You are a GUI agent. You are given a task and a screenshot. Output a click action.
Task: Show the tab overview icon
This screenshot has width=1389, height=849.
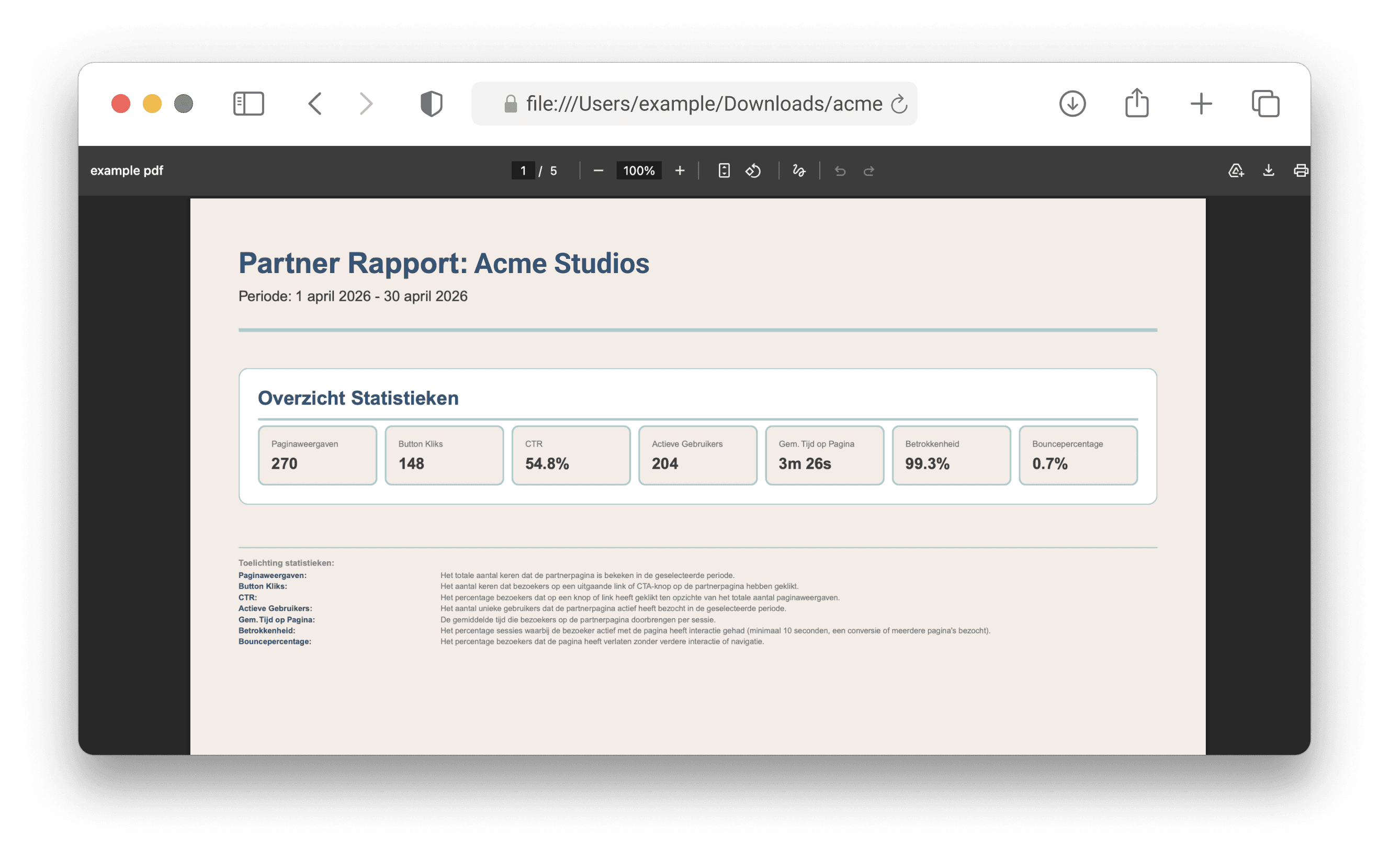(x=1266, y=104)
